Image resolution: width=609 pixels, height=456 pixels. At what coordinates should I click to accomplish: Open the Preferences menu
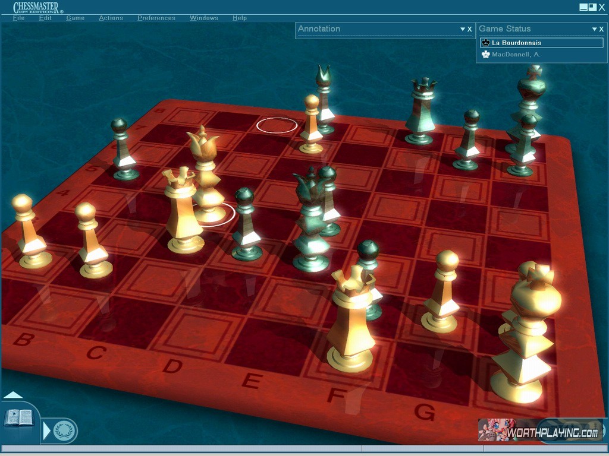pos(156,18)
